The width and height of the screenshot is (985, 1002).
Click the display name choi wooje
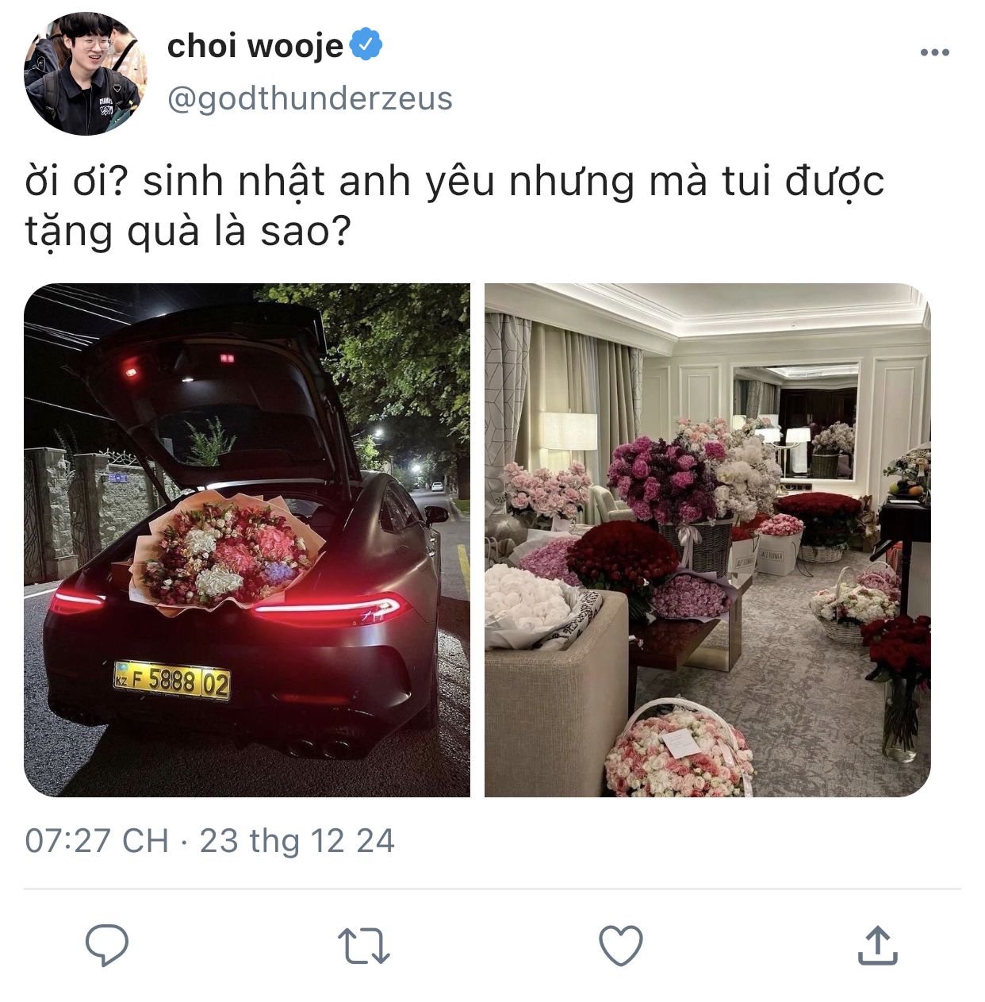tap(255, 46)
